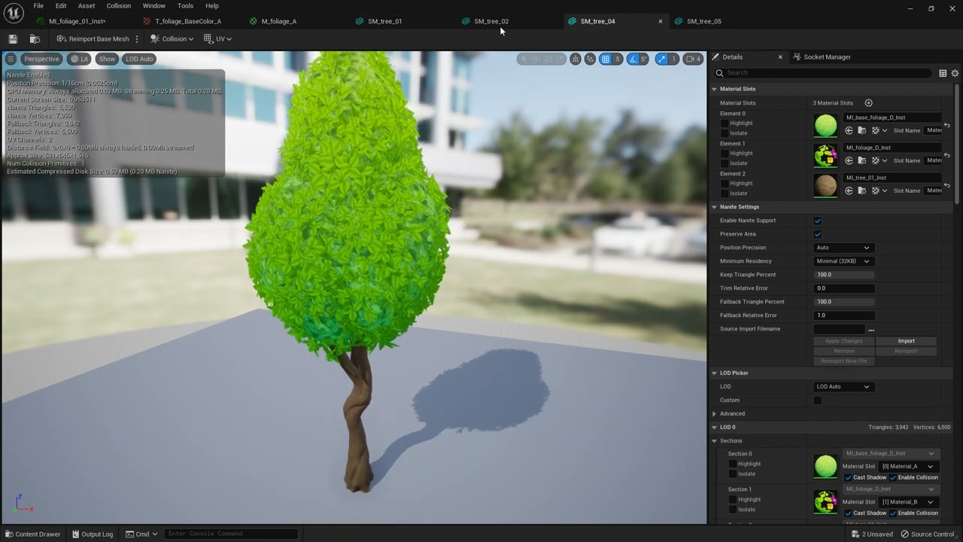Open Collision menu in menu bar

(x=119, y=6)
